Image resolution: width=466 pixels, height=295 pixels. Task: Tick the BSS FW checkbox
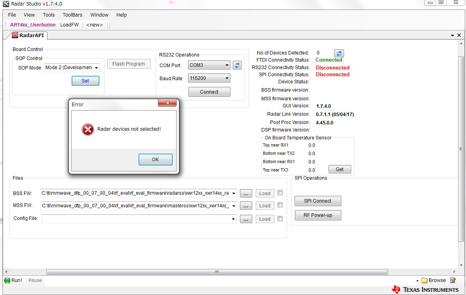tap(280, 193)
